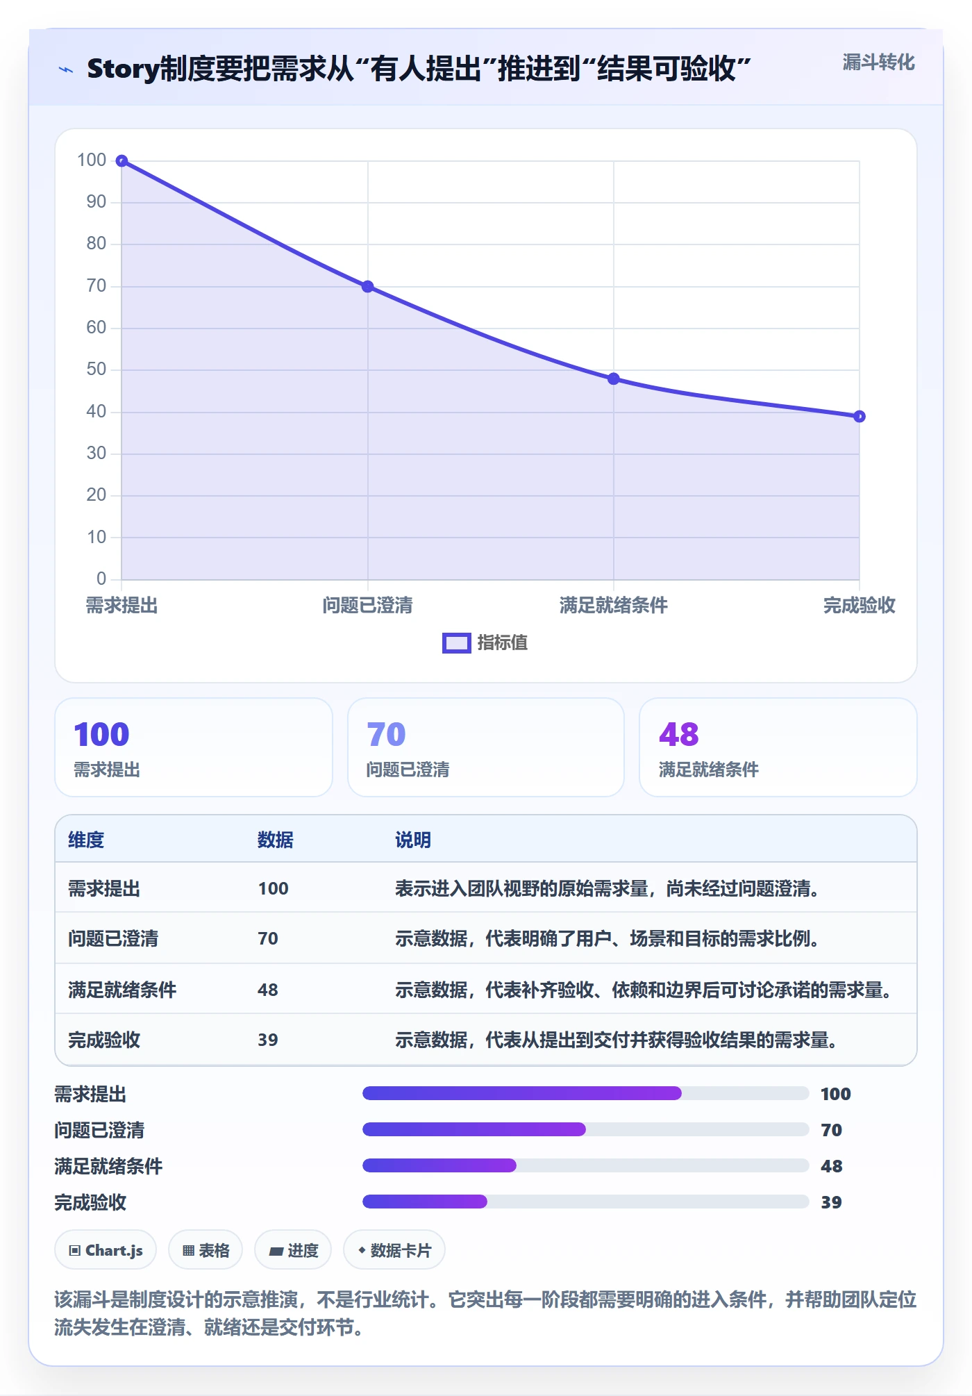The height and width of the screenshot is (1396, 972).
Task: Click the description mentioning 用户、场景和目标 in the table
Action: 609,939
